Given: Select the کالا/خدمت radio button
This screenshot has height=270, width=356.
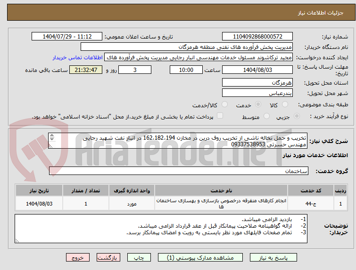Looking at the screenshot, I should [x=224, y=104].
